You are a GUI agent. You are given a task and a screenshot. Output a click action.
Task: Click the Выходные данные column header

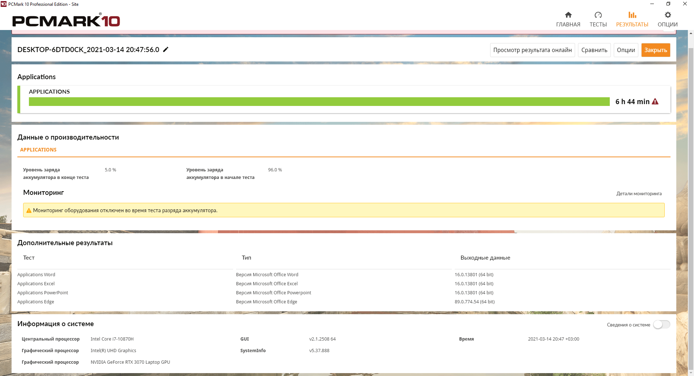point(485,258)
